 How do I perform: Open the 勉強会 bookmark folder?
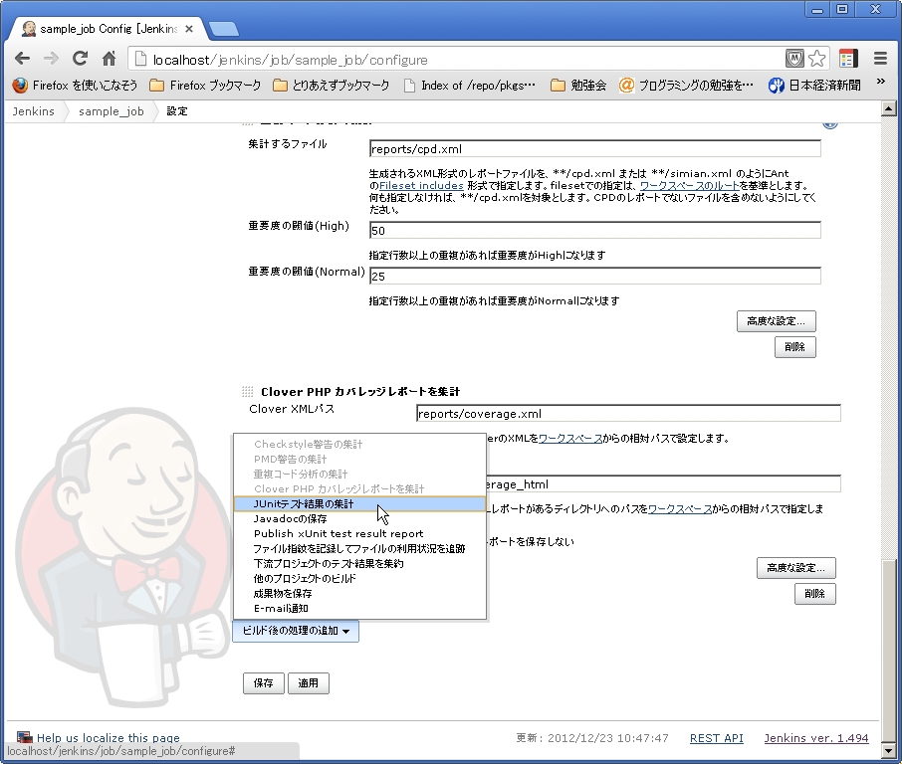coord(578,86)
